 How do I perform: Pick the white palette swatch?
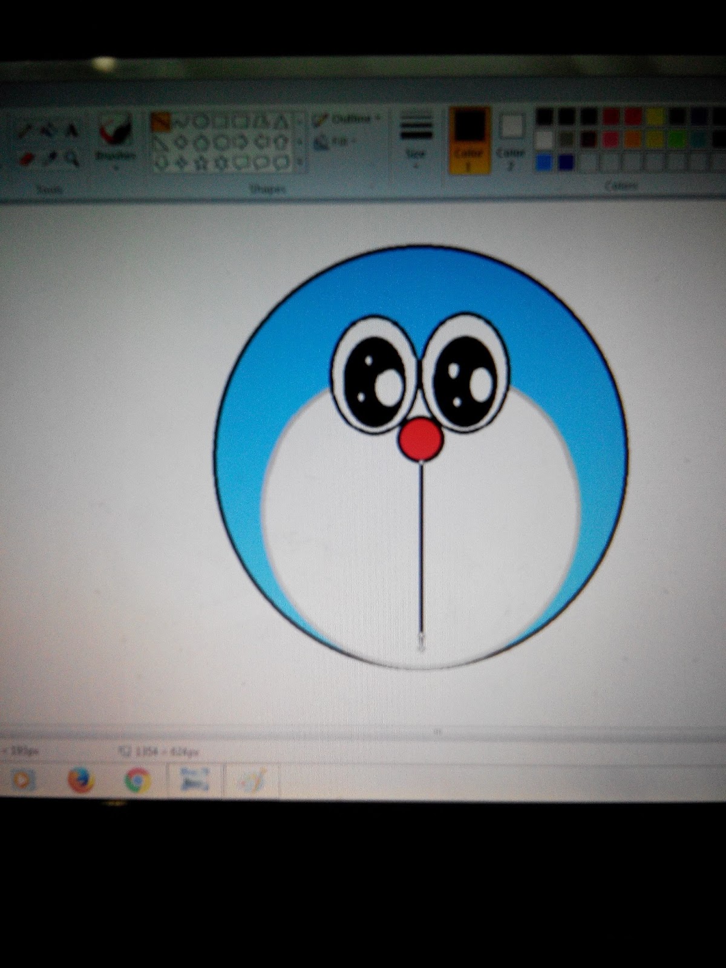(544, 139)
